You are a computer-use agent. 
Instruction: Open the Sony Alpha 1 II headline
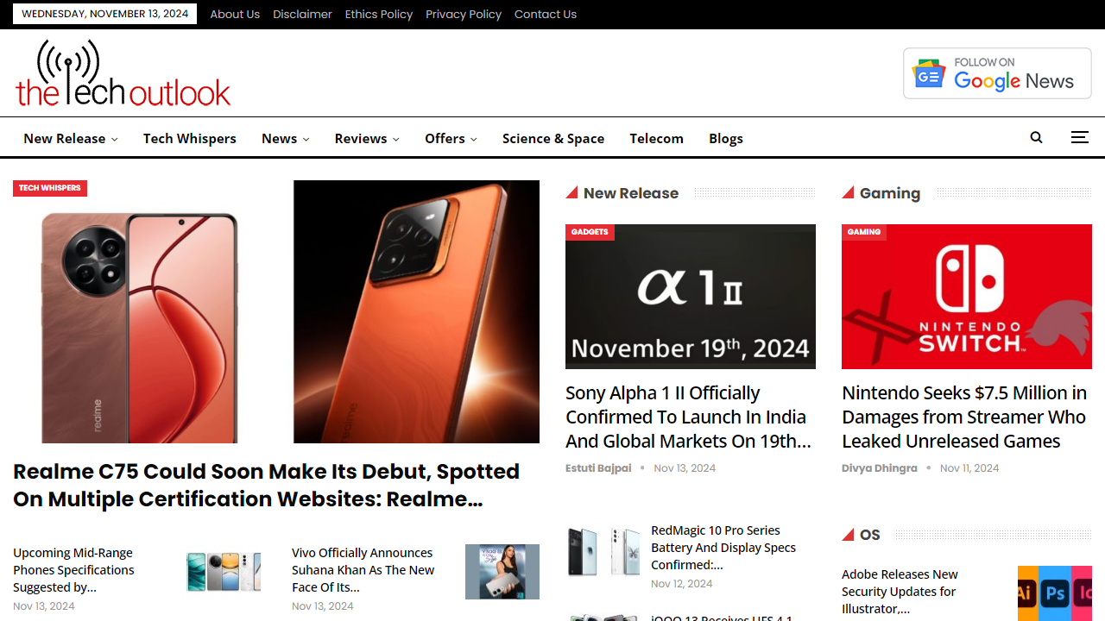(x=688, y=417)
